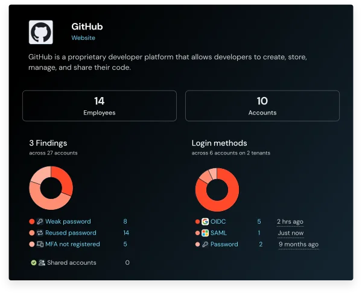
Task: Click the '9 months ago' timestamp
Action: 299,244
